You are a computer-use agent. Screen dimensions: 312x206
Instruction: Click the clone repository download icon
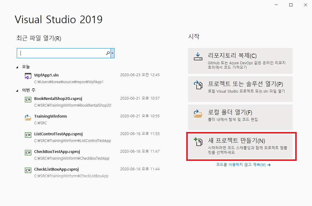pyautogui.click(x=198, y=56)
